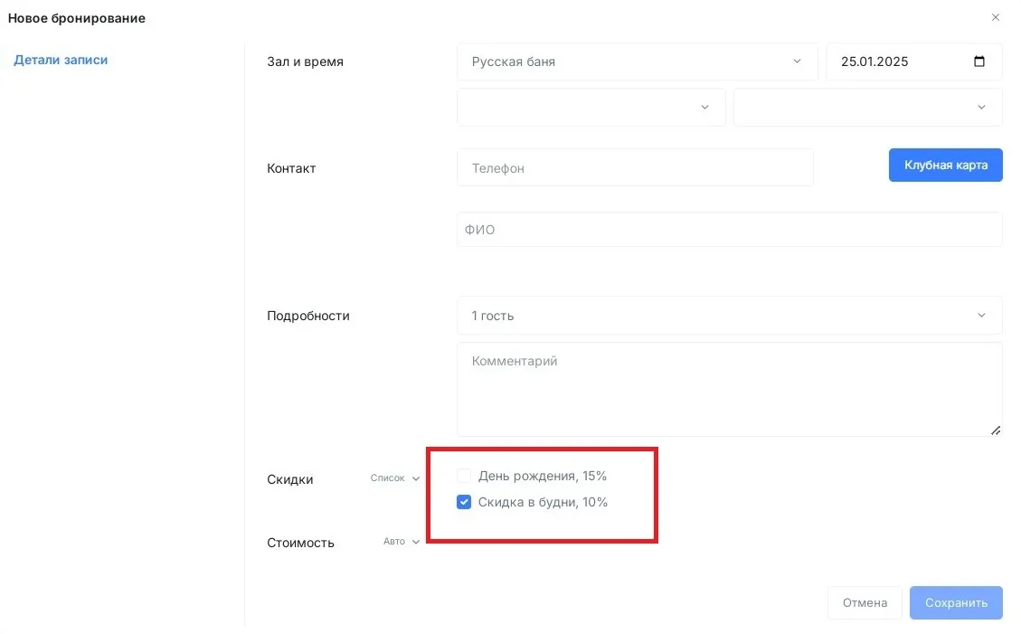
Task: Open the calendar picker icon in date field
Action: [x=979, y=62]
